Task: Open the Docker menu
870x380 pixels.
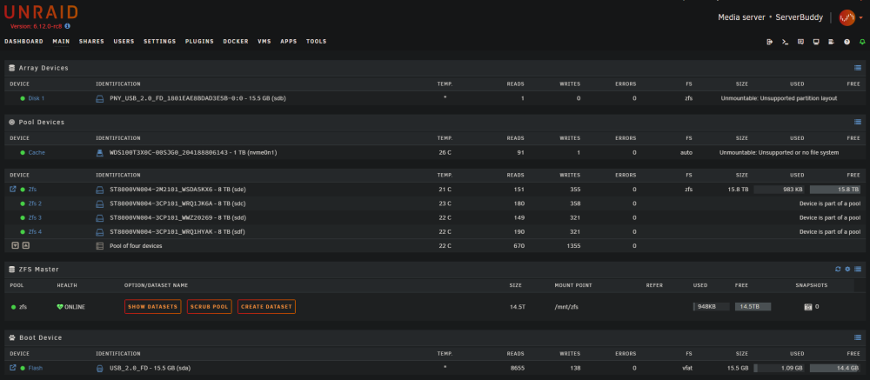Action: coord(236,42)
